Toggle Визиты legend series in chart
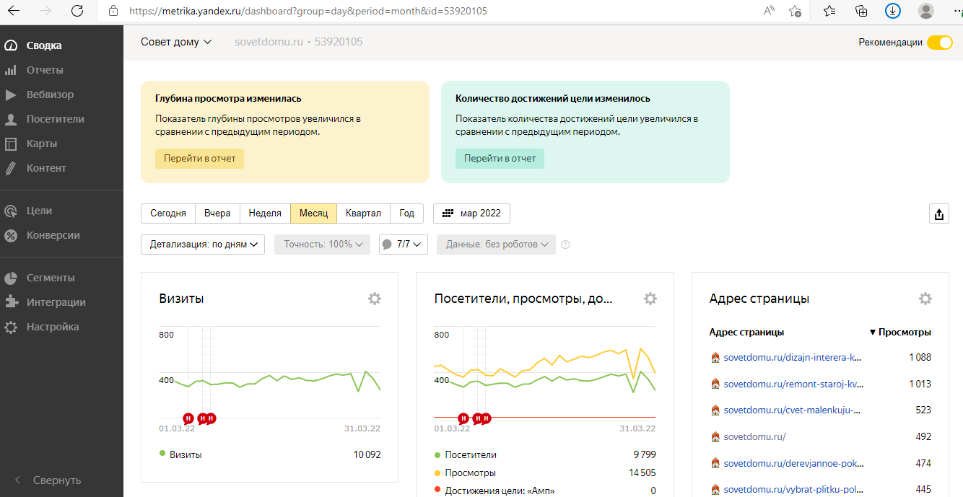This screenshot has height=497, width=963. tap(185, 454)
